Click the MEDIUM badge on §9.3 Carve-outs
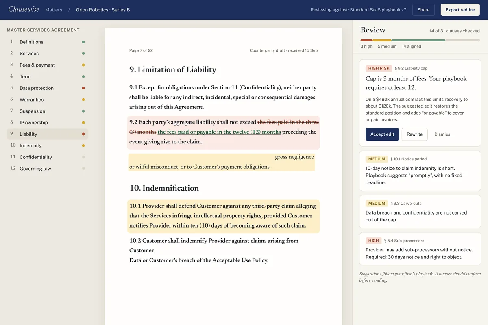 pos(377,204)
